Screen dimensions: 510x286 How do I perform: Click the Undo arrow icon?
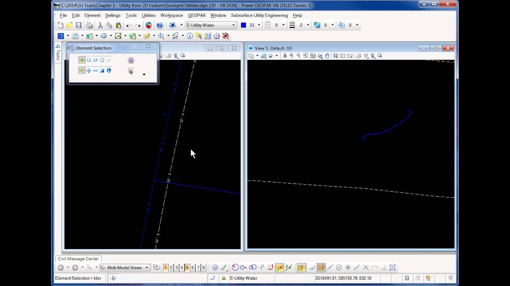click(x=129, y=25)
